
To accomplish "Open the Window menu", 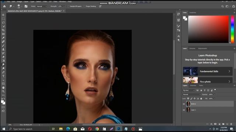I will coord(62,1).
